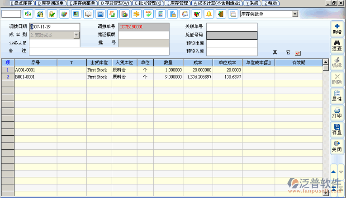The height and width of the screenshot is (198, 346).
Task: Save record with 存盘 button
Action: 337,129
